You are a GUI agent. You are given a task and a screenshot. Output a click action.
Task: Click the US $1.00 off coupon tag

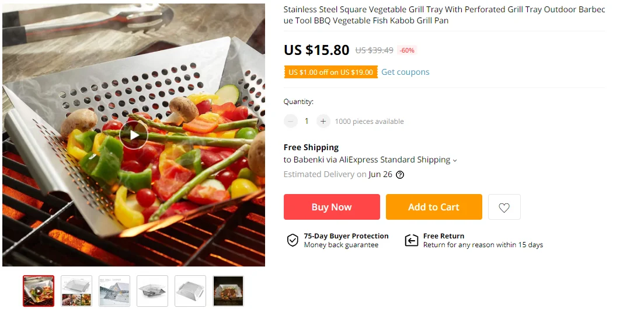coord(330,72)
